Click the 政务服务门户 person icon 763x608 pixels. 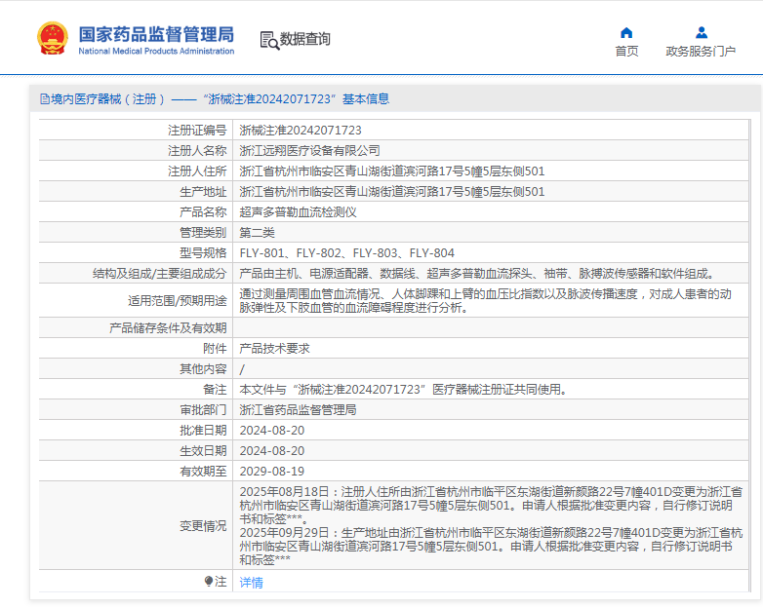[701, 32]
